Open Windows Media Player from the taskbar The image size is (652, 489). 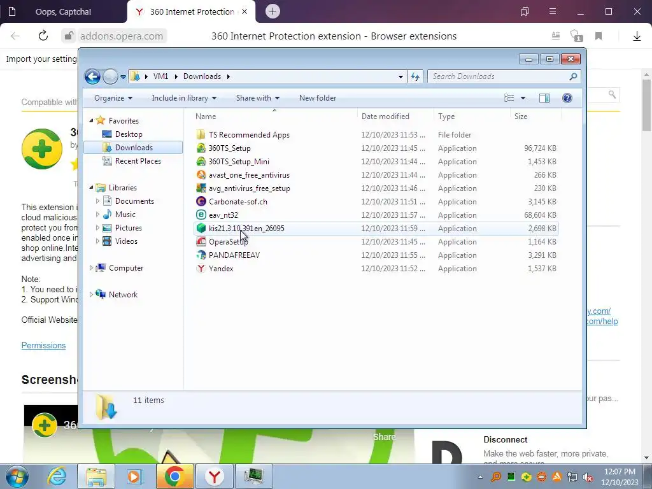(x=134, y=476)
